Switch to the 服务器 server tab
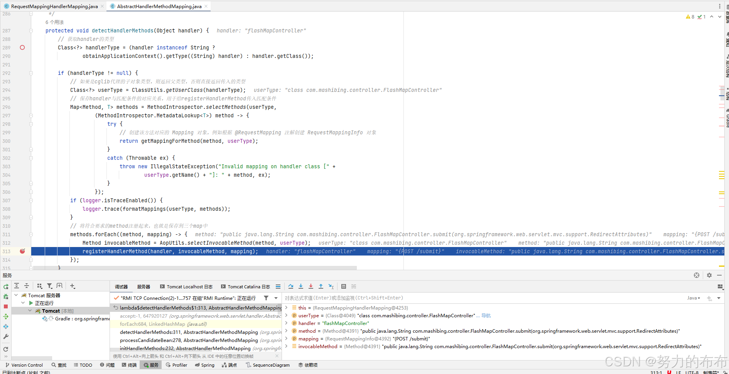 click(x=143, y=287)
